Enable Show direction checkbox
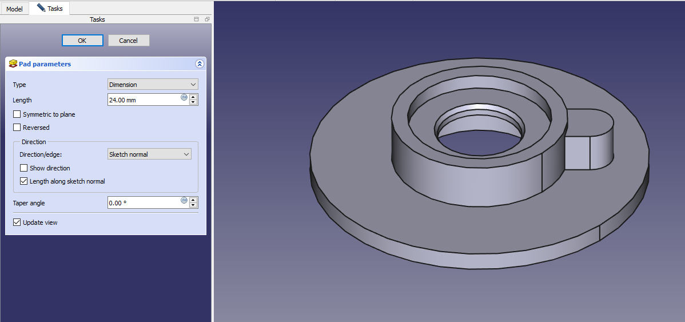685x322 pixels. point(24,168)
